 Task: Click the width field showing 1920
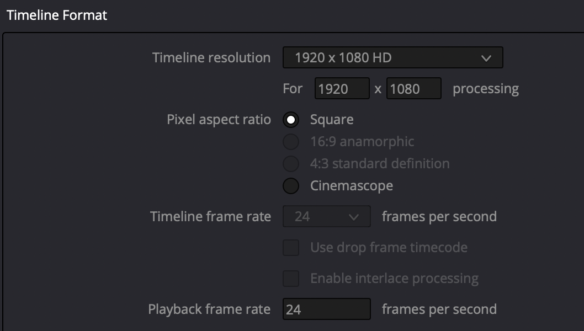(x=342, y=88)
